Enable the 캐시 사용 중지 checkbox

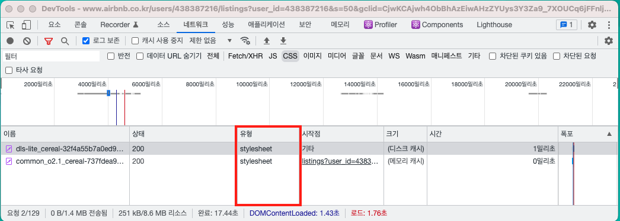[135, 41]
